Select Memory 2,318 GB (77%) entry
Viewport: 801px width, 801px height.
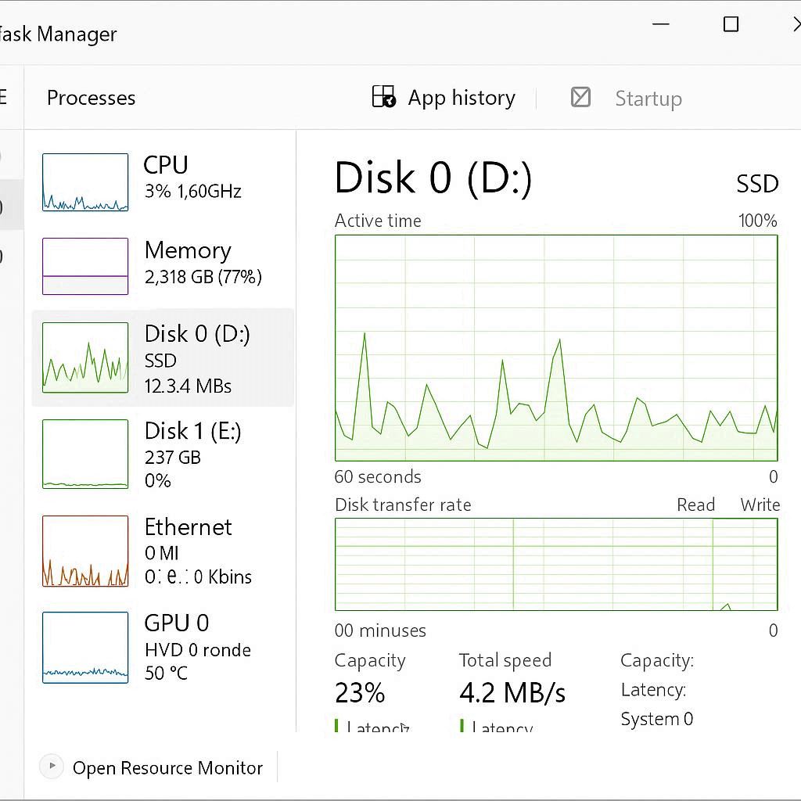203,262
